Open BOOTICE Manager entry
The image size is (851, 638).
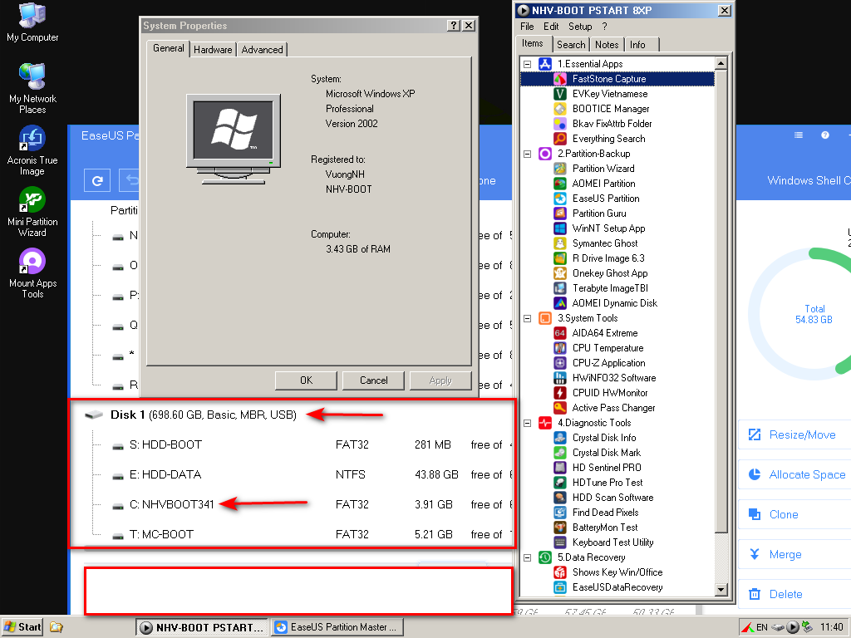(611, 109)
